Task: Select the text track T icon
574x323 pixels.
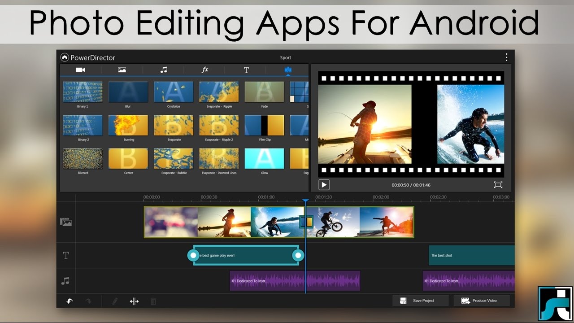Action: 66,255
